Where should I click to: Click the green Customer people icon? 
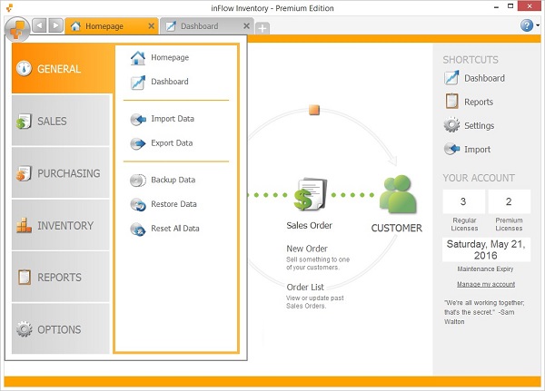[397, 194]
